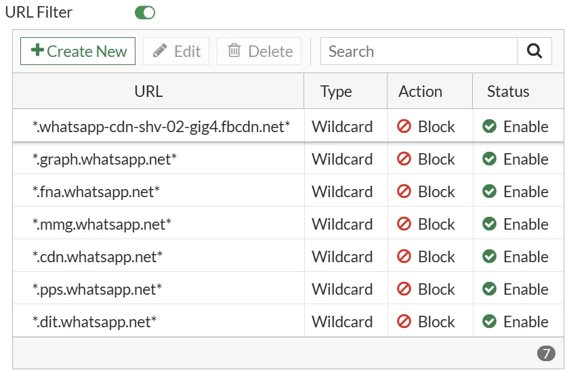Select the *.mmg.whatsapp.net* URL entry
The height and width of the screenshot is (372, 567).
click(x=102, y=224)
